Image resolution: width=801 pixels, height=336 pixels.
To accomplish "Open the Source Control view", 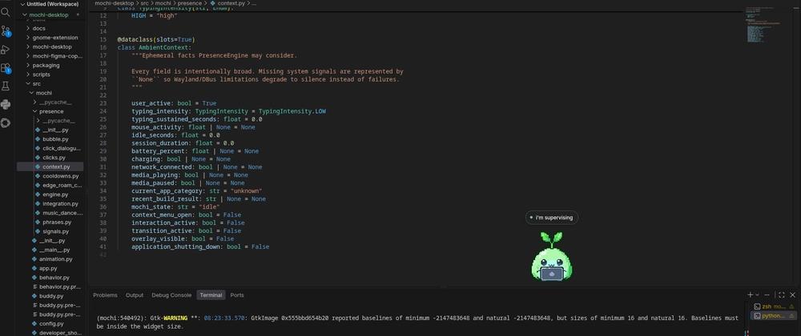I will point(6,31).
